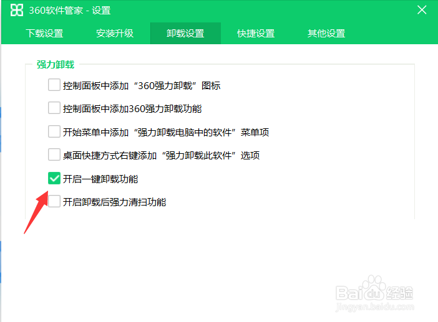Check 控制面板中添加360强力卸载功能 option
438x322 pixels.
pos(54,108)
